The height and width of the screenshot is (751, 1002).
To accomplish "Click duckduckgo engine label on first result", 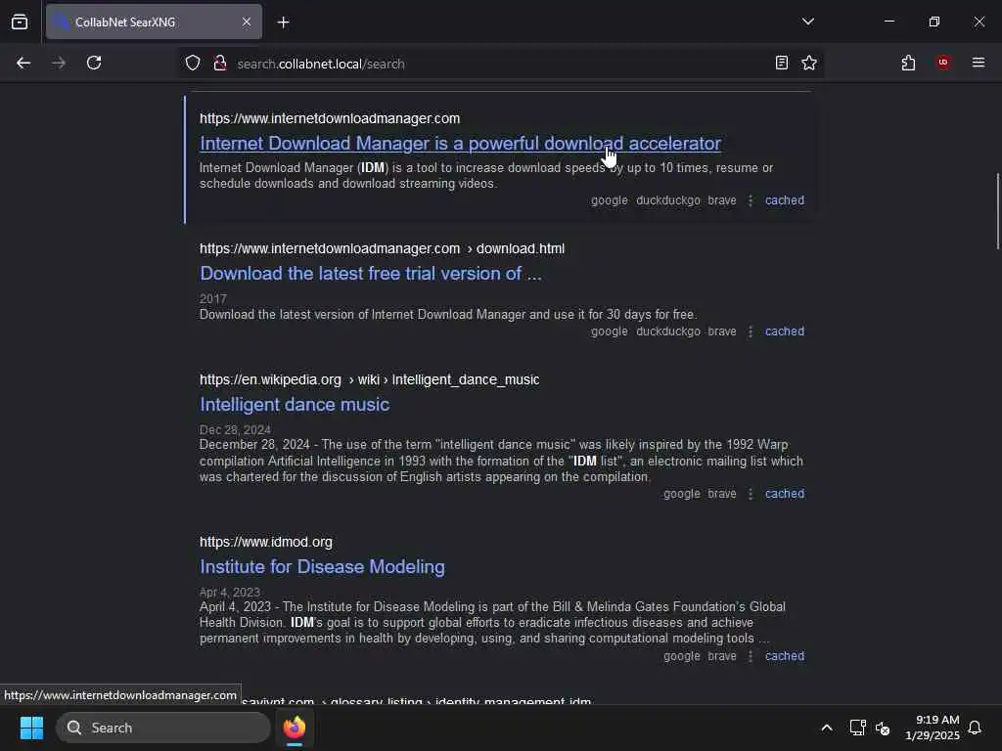I will click(667, 200).
